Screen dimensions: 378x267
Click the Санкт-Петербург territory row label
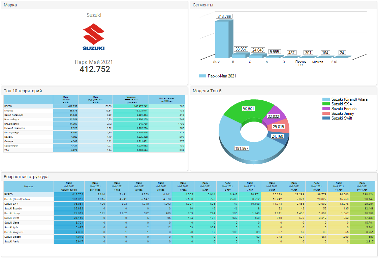pos(14,115)
